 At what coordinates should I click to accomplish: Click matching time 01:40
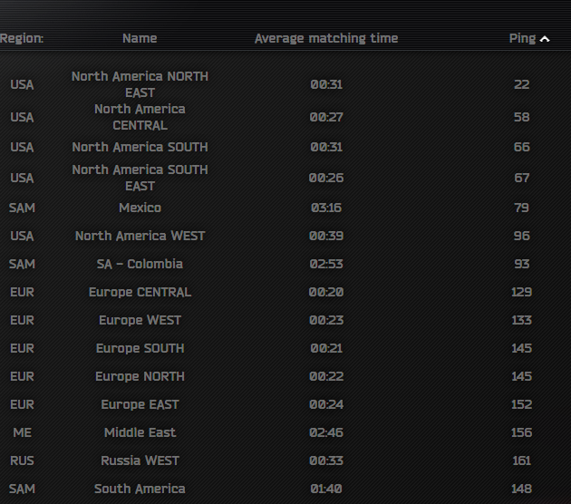click(326, 489)
